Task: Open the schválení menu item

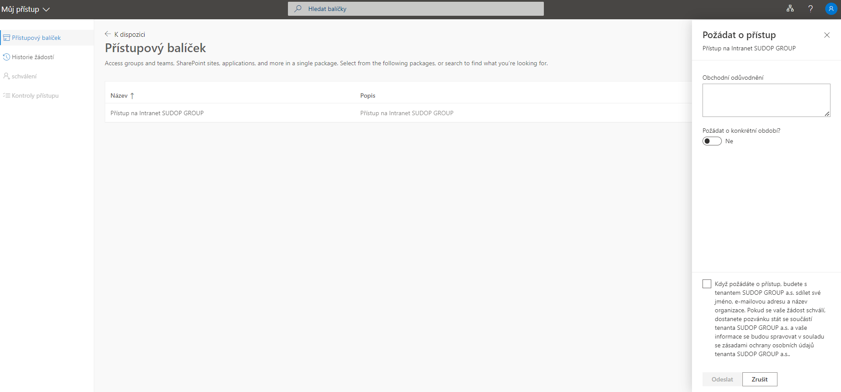Action: pyautogui.click(x=24, y=76)
